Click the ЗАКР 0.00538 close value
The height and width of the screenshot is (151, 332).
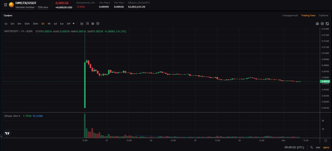click(x=95, y=31)
